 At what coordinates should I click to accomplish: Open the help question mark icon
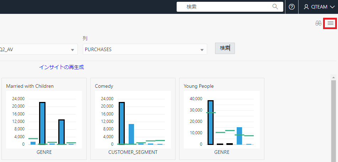click(x=292, y=7)
